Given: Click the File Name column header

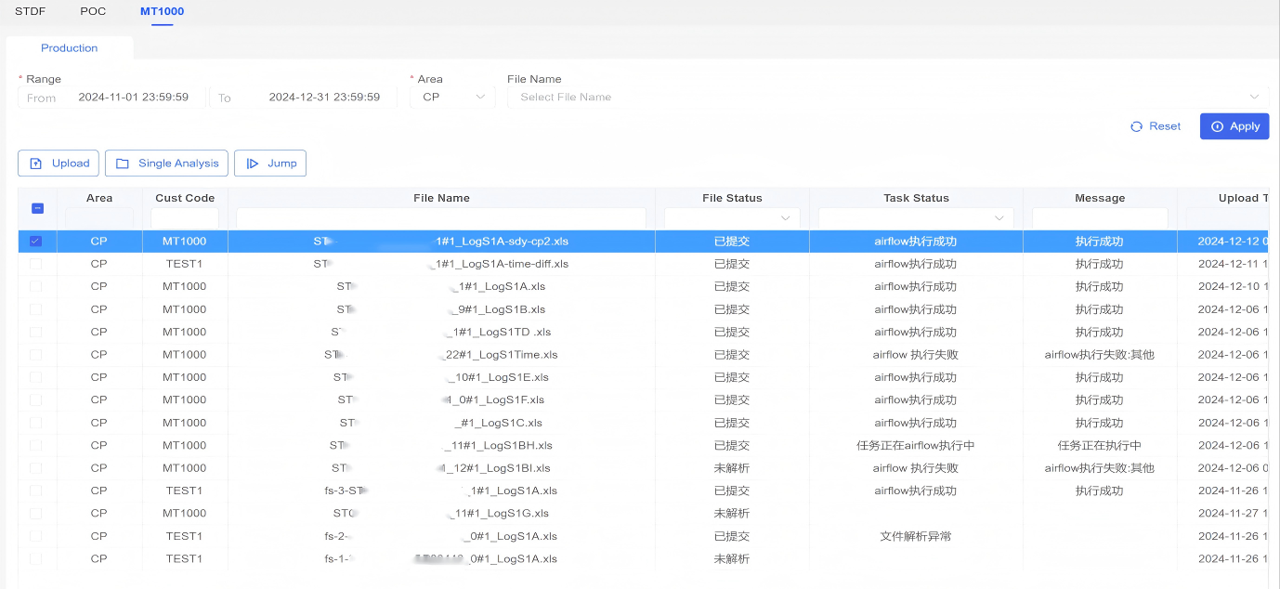Looking at the screenshot, I should pos(441,198).
